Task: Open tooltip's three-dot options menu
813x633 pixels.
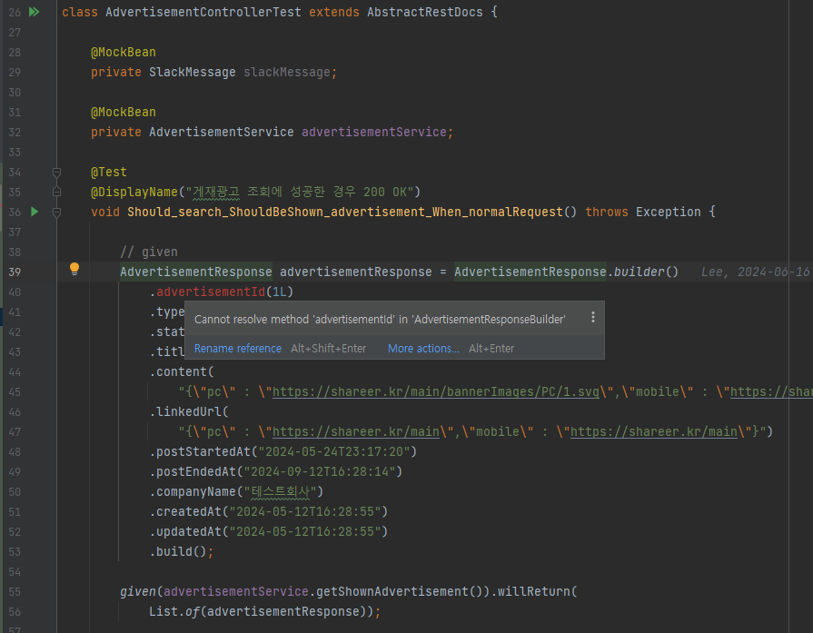Action: click(x=592, y=317)
